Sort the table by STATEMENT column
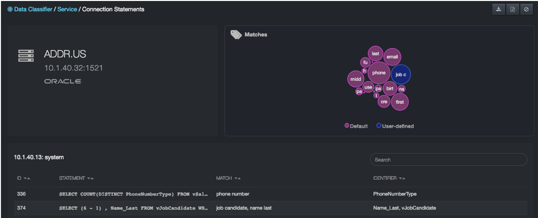The width and height of the screenshot is (538, 218). [76, 178]
